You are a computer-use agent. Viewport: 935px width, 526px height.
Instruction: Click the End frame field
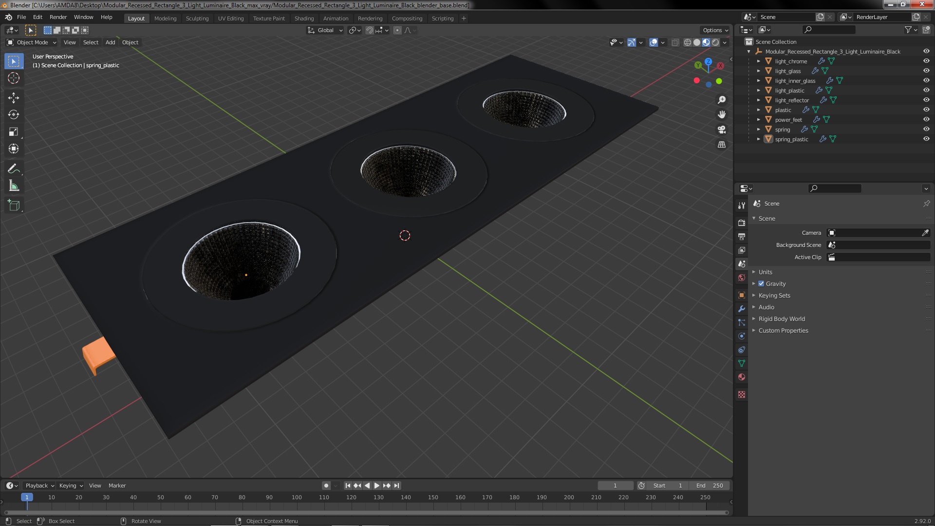point(710,486)
